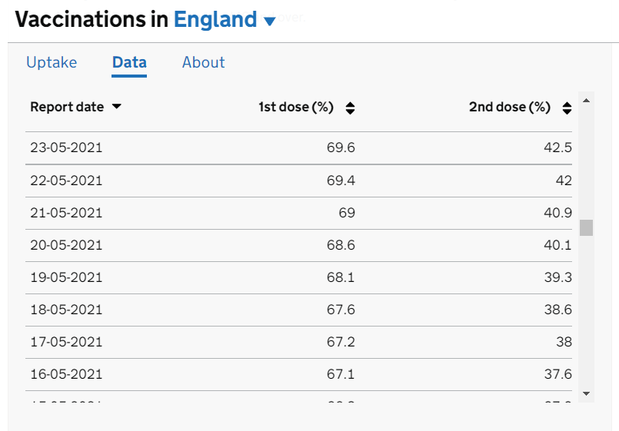Sort 2nd dose column using sort arrows

click(567, 108)
